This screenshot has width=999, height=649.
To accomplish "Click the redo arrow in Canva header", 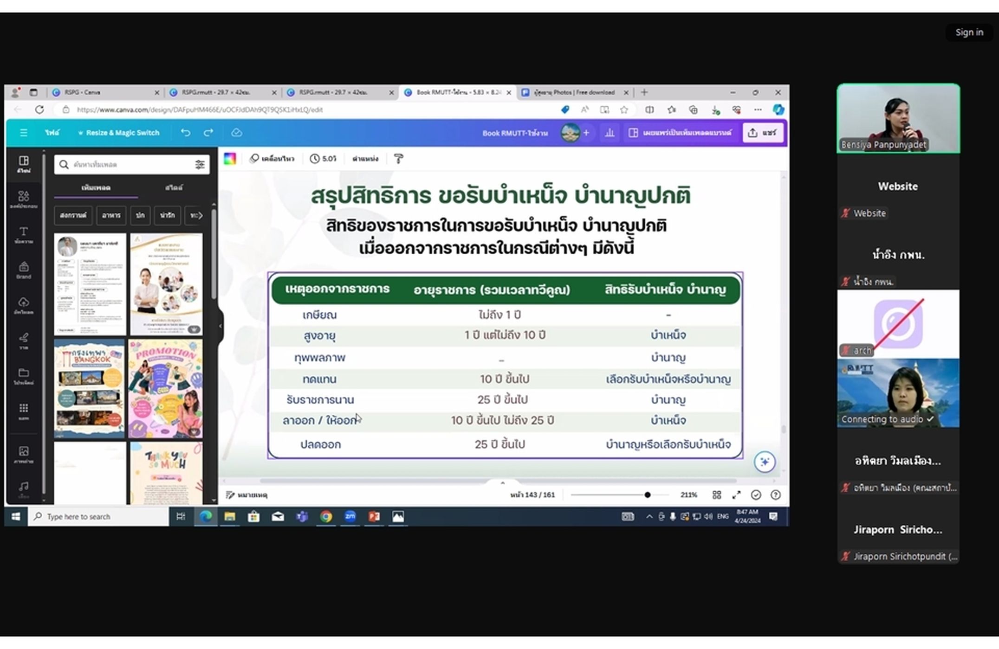I will (x=208, y=133).
